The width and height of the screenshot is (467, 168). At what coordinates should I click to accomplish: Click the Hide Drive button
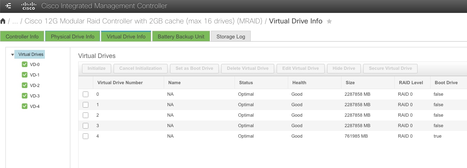(344, 68)
